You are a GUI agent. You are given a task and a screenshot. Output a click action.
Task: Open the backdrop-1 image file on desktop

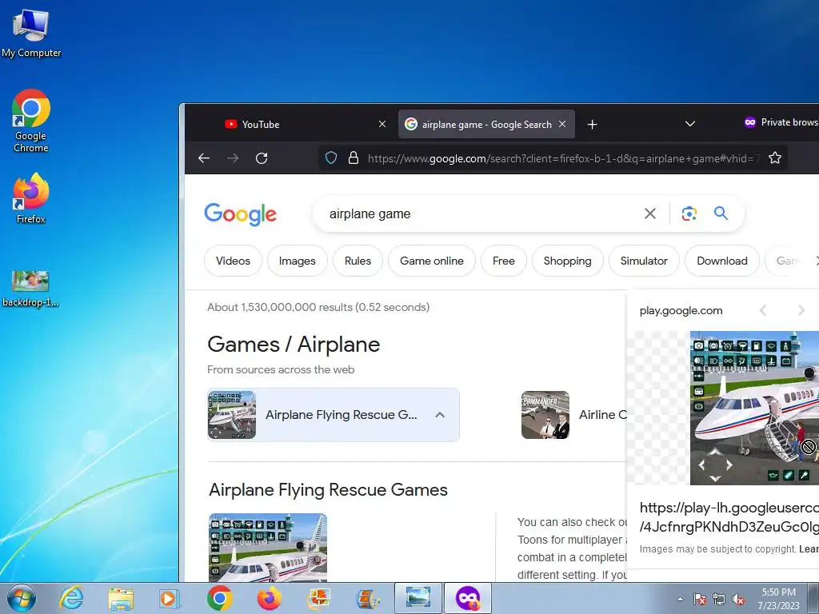(x=30, y=289)
